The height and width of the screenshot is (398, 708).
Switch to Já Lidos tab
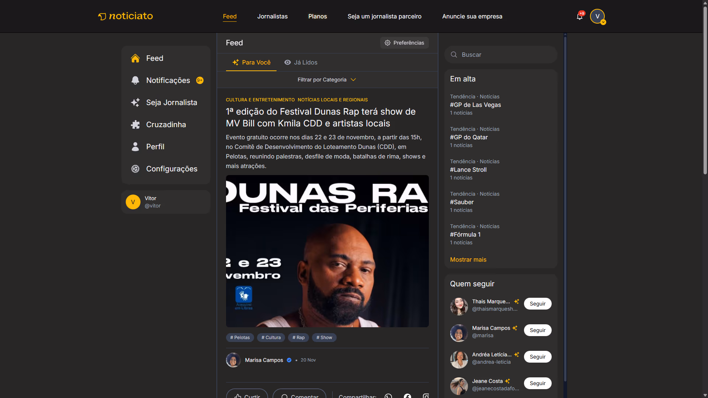click(x=301, y=62)
